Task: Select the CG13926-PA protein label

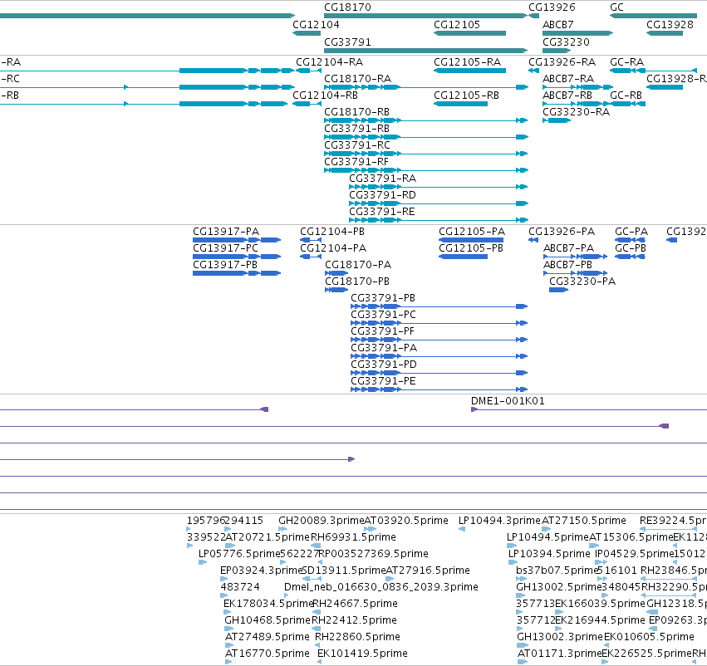Action: coord(562,232)
